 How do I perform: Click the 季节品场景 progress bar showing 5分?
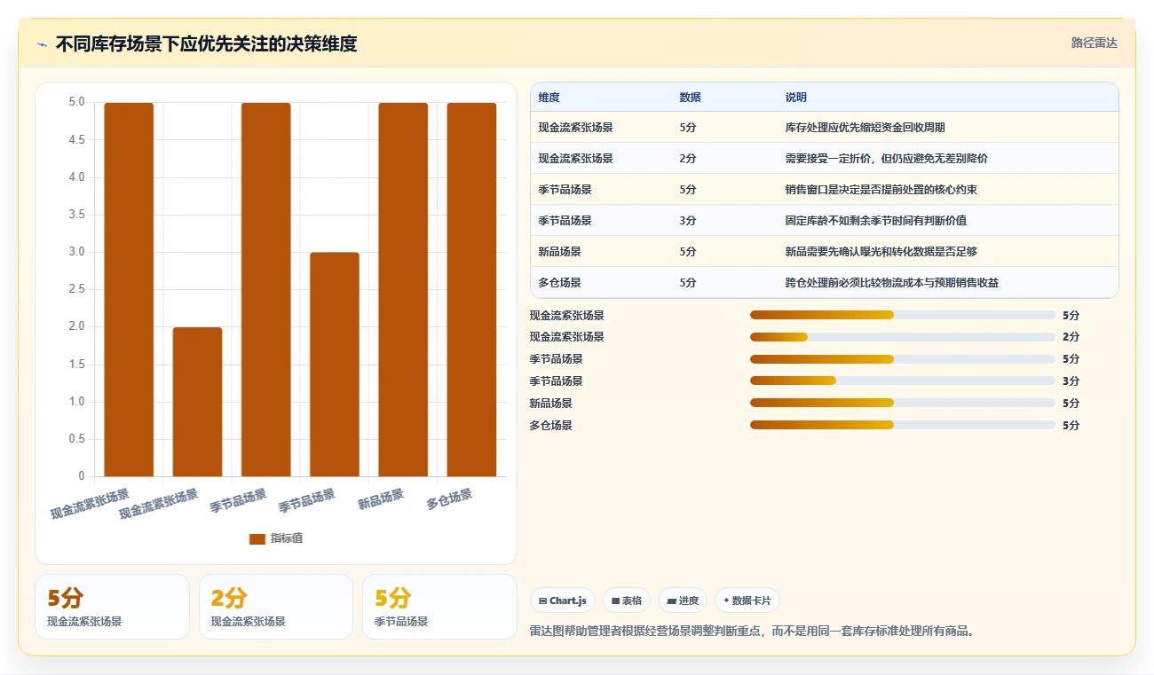tap(903, 359)
